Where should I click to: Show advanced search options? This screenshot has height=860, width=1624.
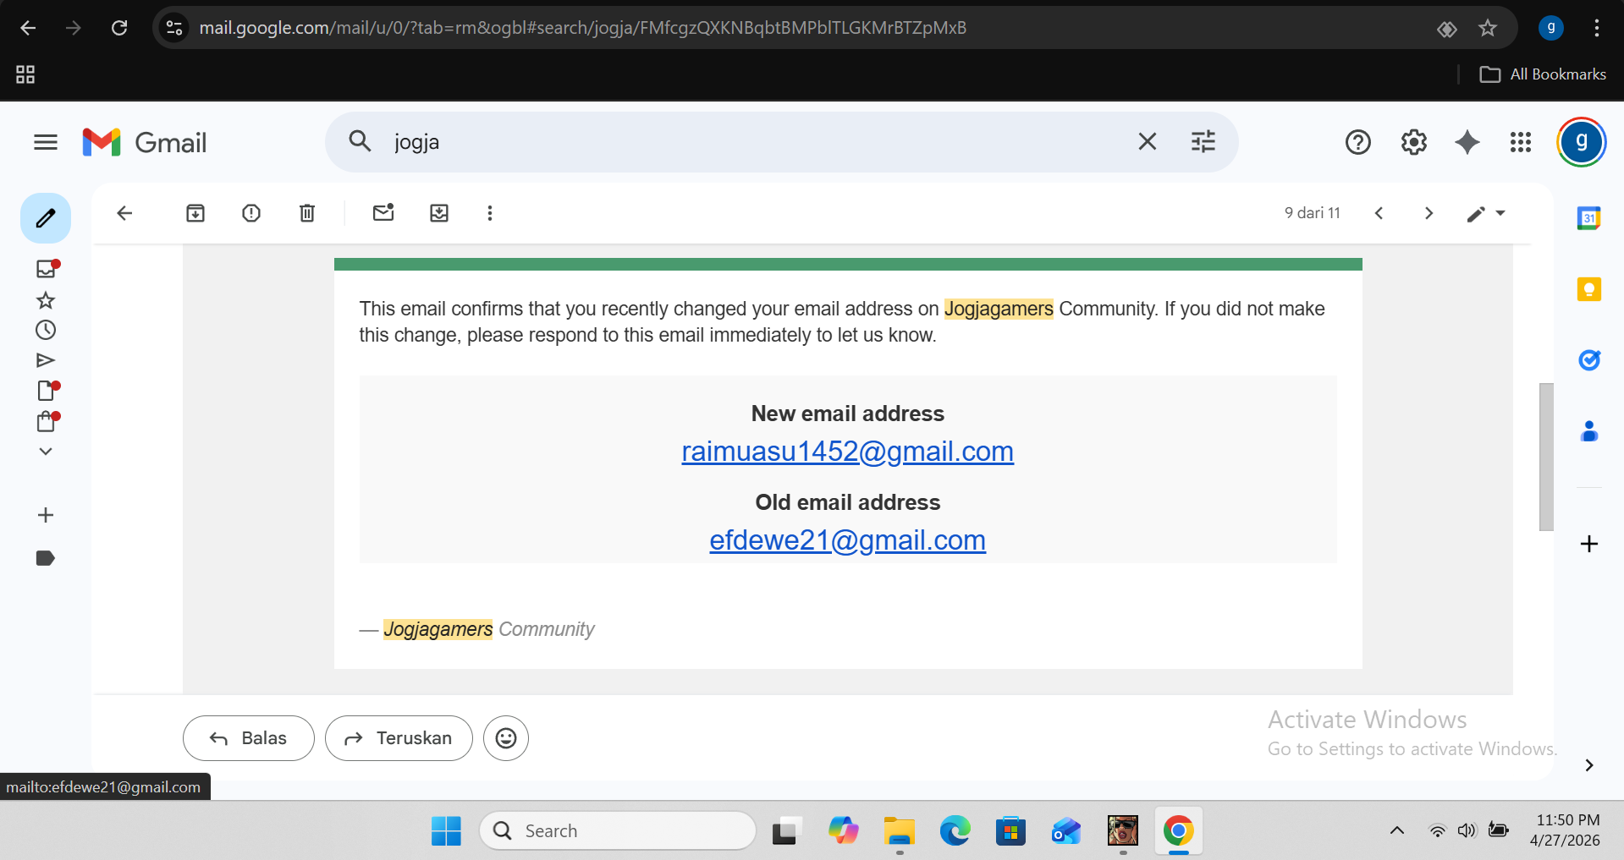pos(1203,141)
